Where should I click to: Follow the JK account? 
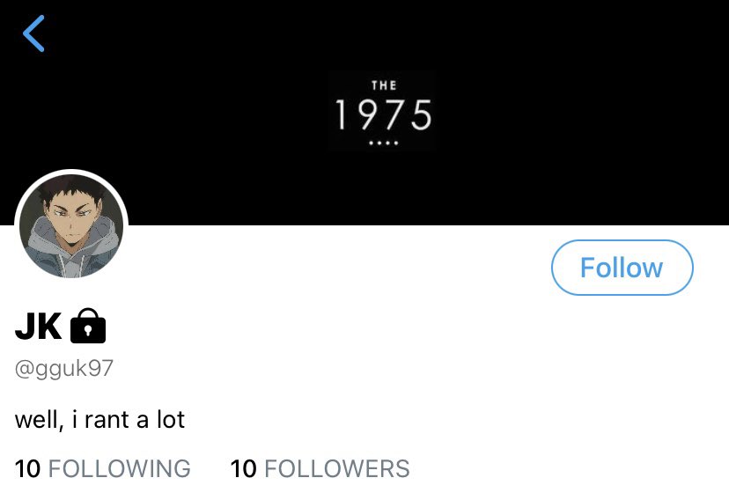click(x=622, y=268)
